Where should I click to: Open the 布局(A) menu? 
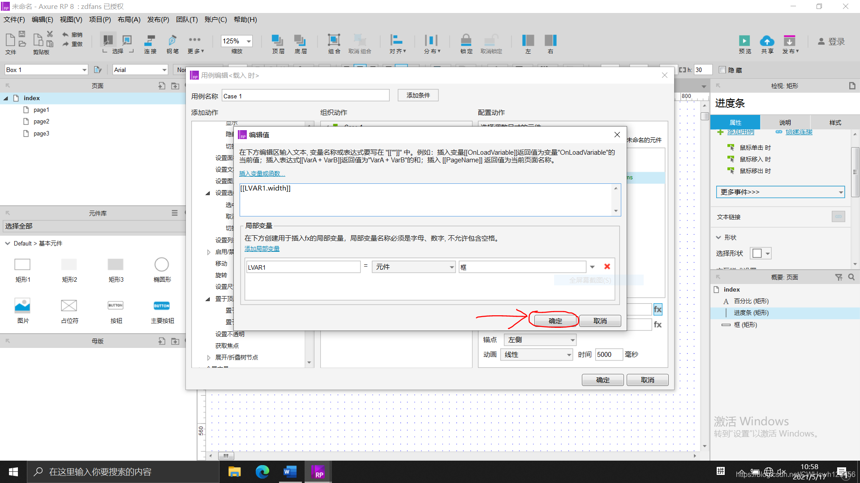tap(129, 20)
